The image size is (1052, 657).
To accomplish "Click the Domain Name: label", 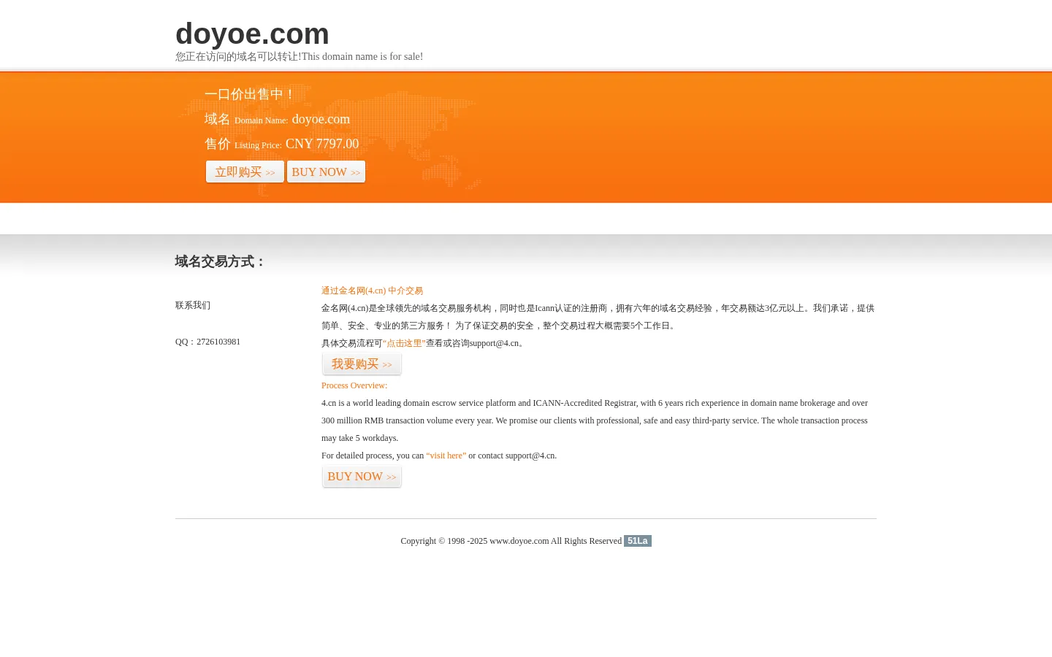I will pyautogui.click(x=261, y=120).
